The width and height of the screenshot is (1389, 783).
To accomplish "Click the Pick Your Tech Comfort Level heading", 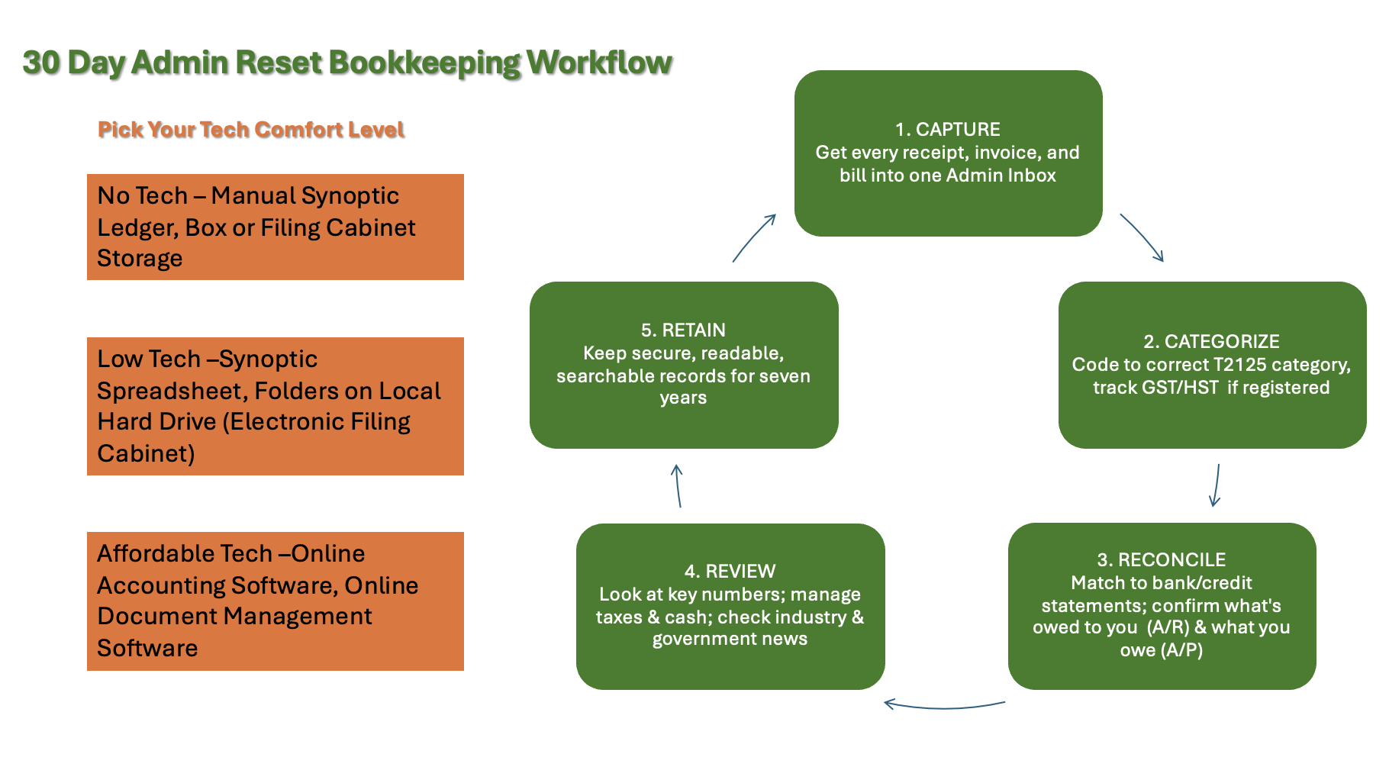I will (250, 130).
